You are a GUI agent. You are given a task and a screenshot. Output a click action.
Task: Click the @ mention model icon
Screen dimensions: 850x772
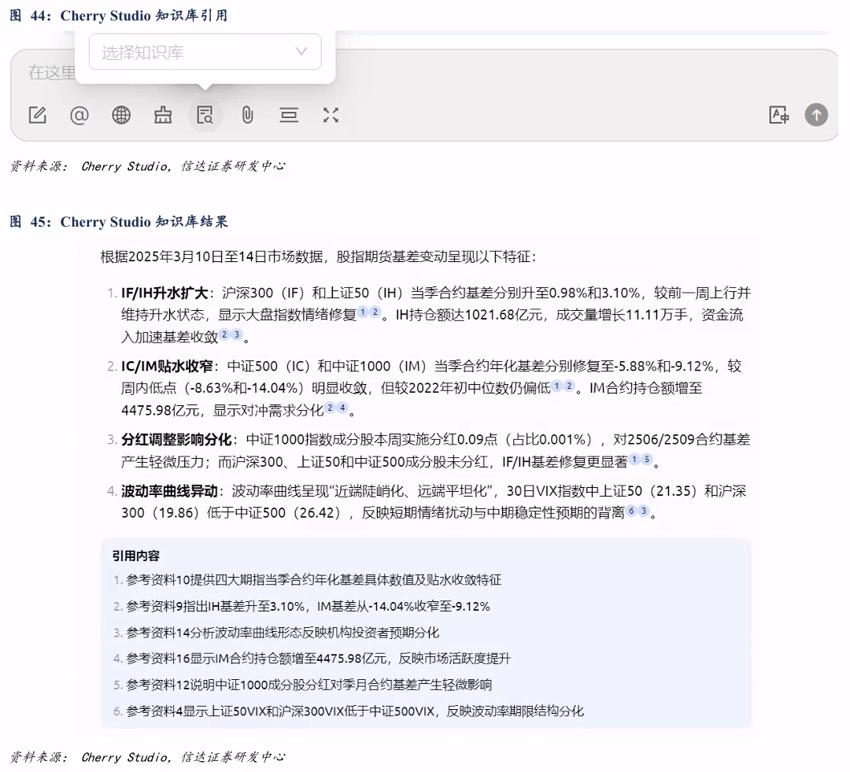[79, 116]
